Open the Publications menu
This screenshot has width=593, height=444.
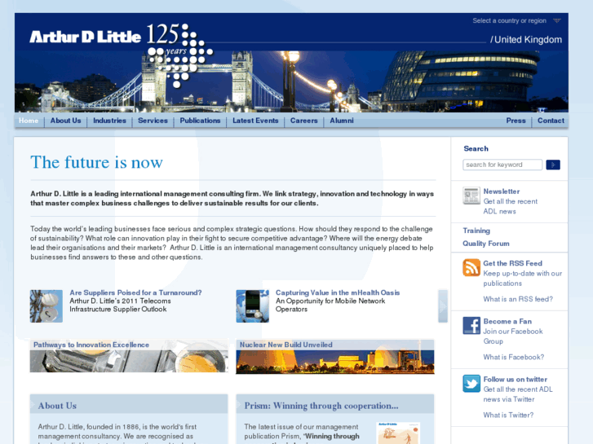tap(200, 121)
